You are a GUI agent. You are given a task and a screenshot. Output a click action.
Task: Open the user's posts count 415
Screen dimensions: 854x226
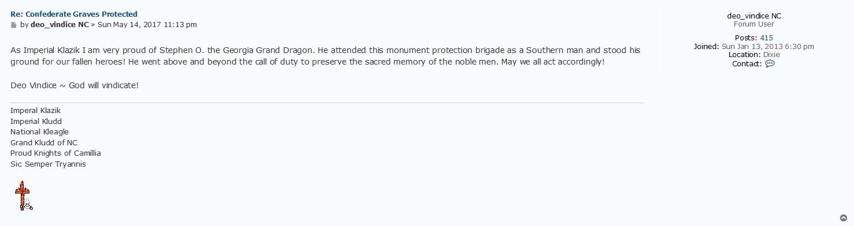tap(766, 38)
